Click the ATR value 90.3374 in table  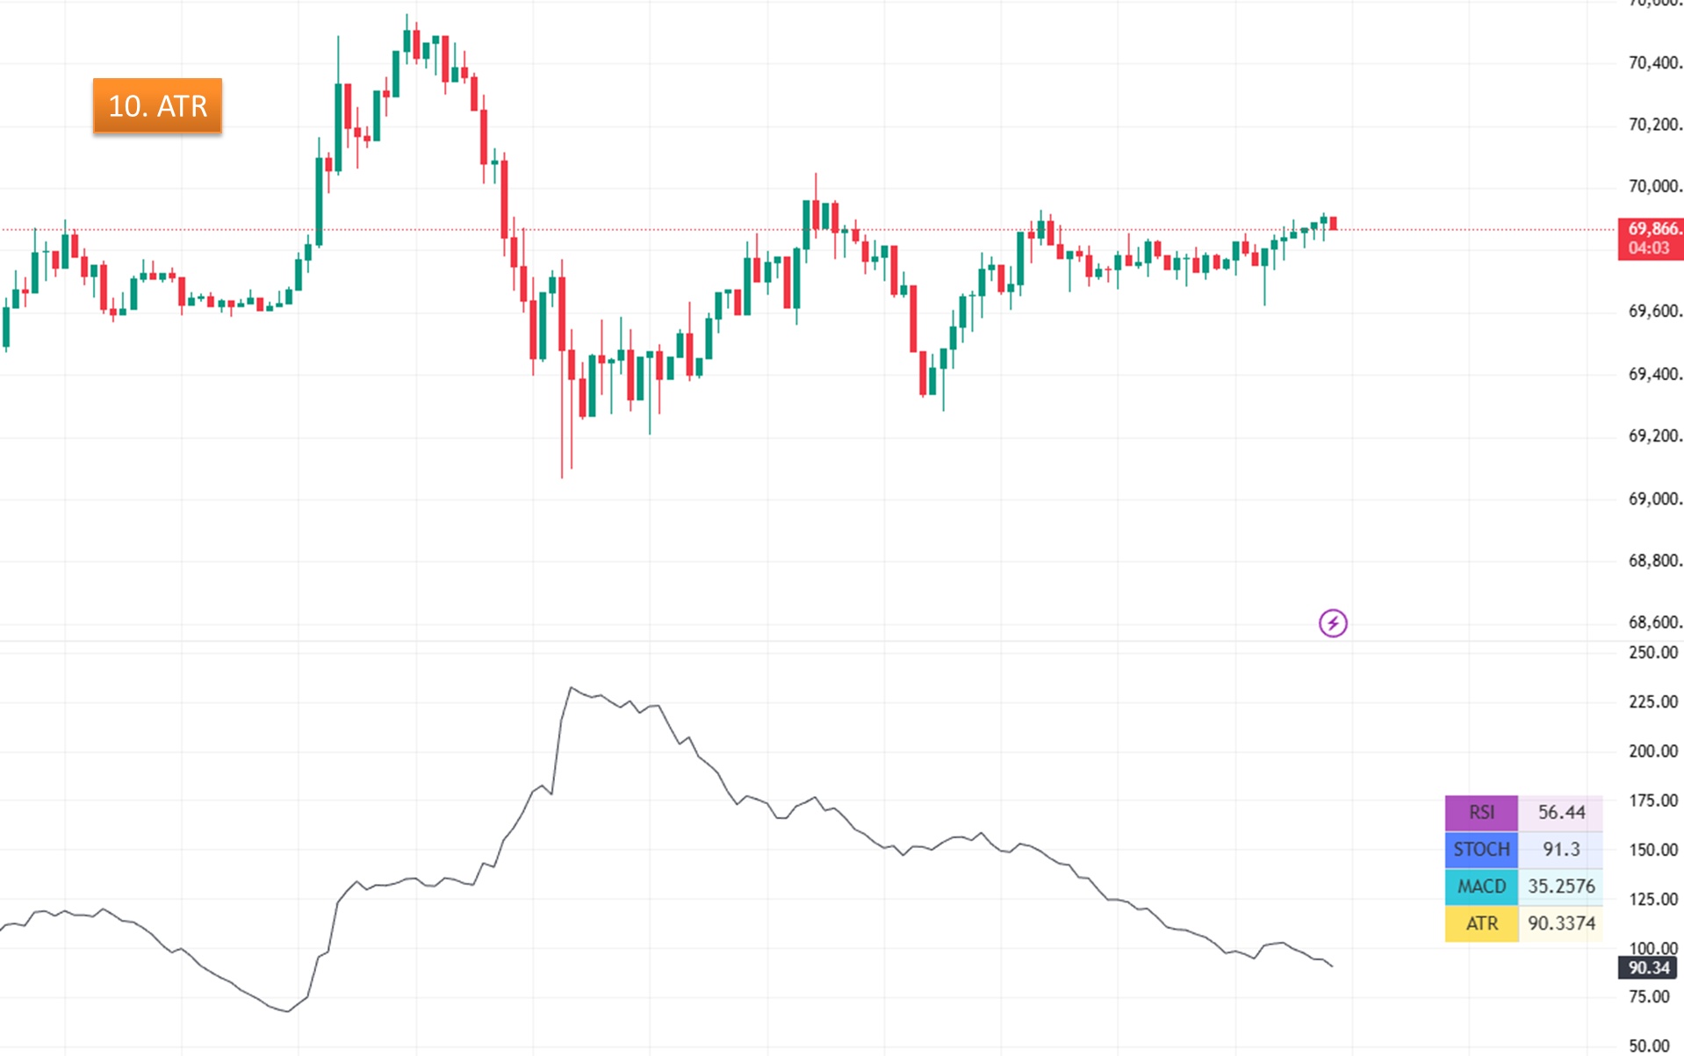pyautogui.click(x=1560, y=923)
